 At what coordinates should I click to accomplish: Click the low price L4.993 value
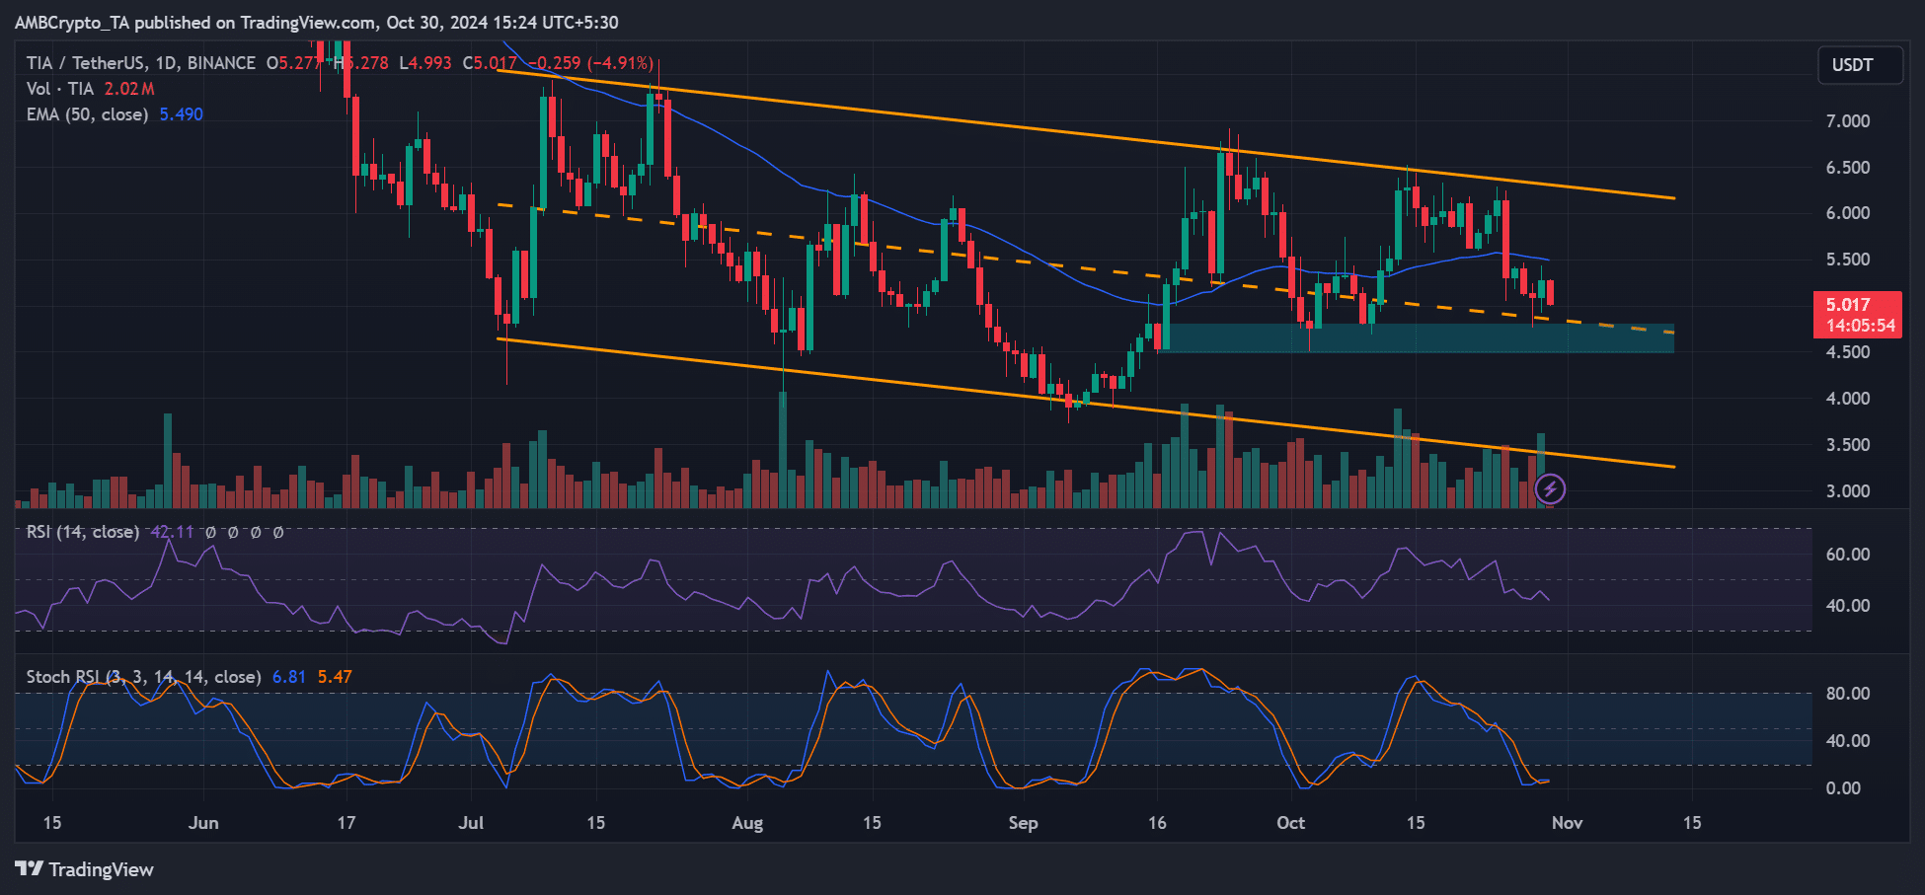click(x=425, y=63)
